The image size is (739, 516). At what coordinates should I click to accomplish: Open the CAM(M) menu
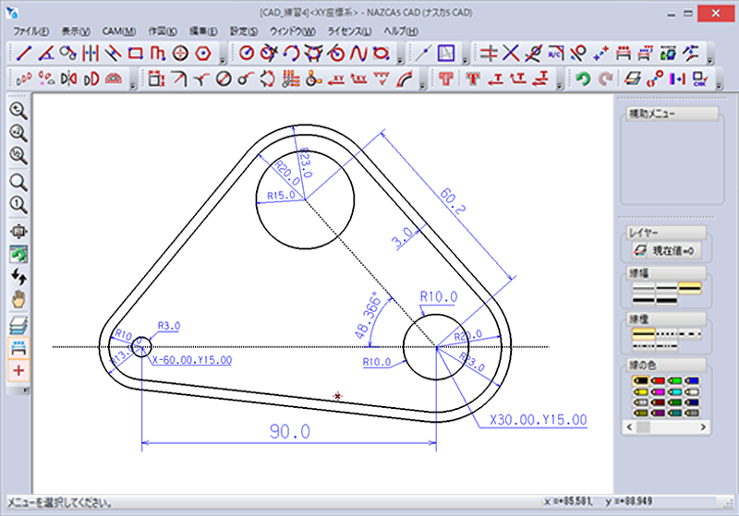pyautogui.click(x=119, y=30)
